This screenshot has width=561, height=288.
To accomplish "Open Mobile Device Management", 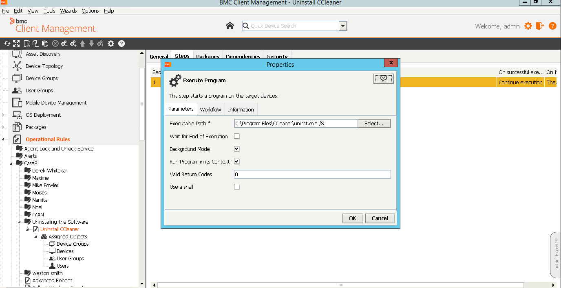I will [56, 103].
